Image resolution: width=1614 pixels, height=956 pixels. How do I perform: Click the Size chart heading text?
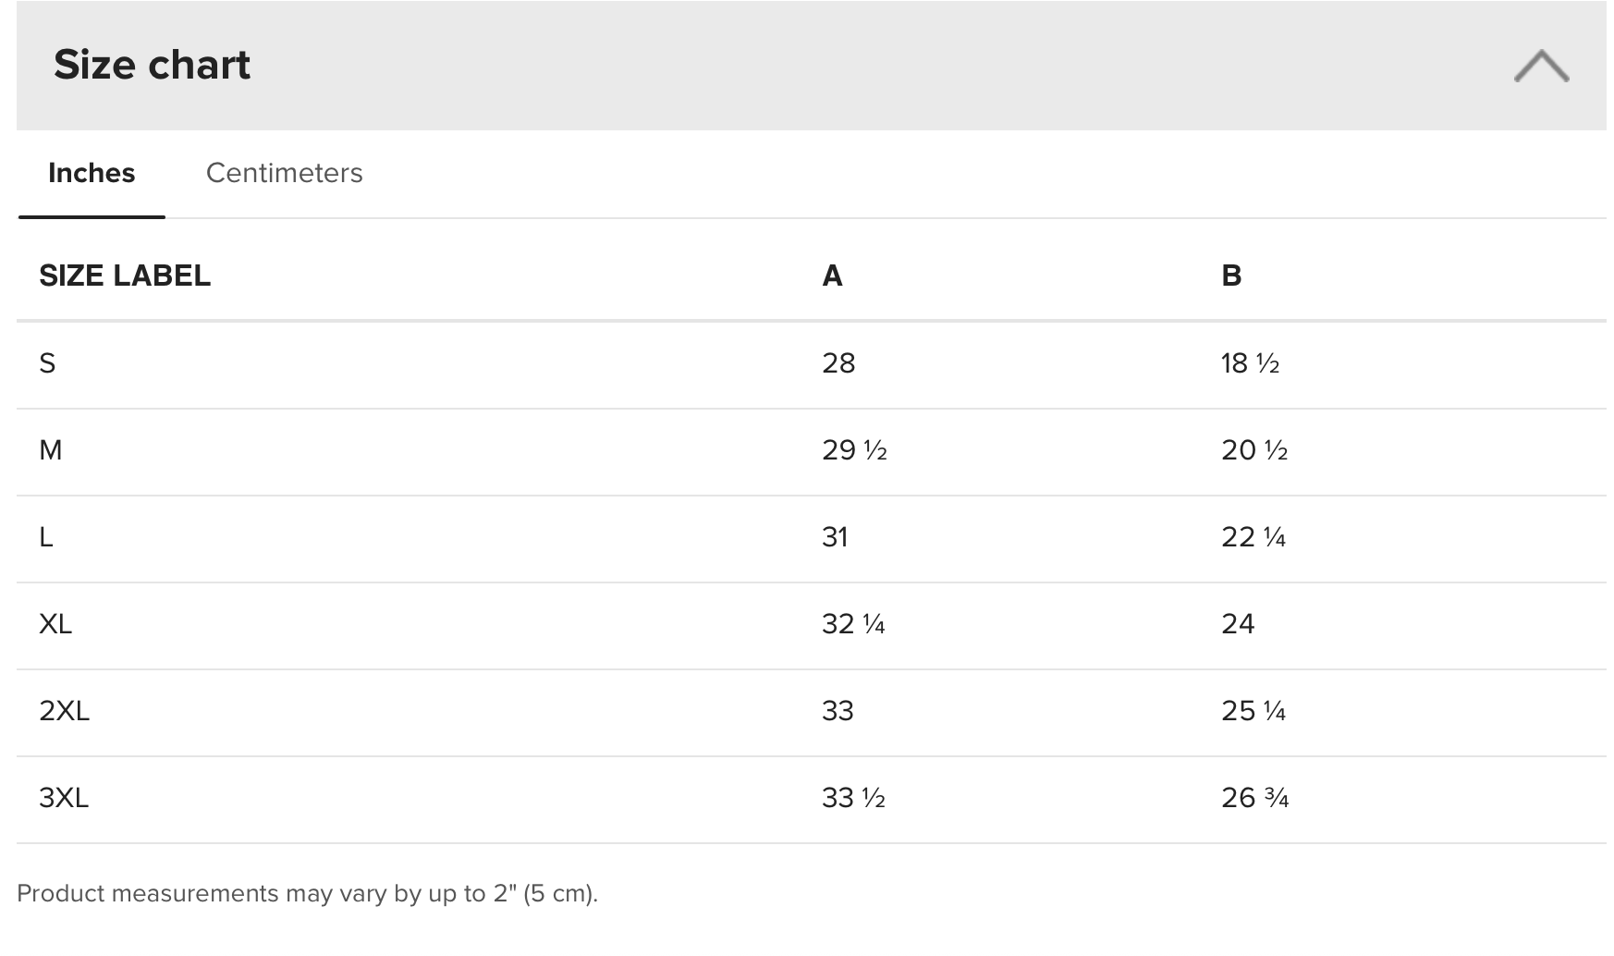point(152,65)
